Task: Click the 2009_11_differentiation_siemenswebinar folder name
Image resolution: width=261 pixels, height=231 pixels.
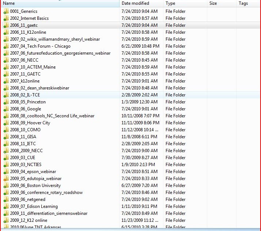Action: coord(49,213)
